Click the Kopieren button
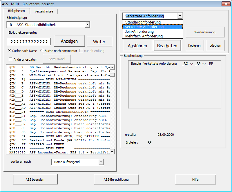 195,46
